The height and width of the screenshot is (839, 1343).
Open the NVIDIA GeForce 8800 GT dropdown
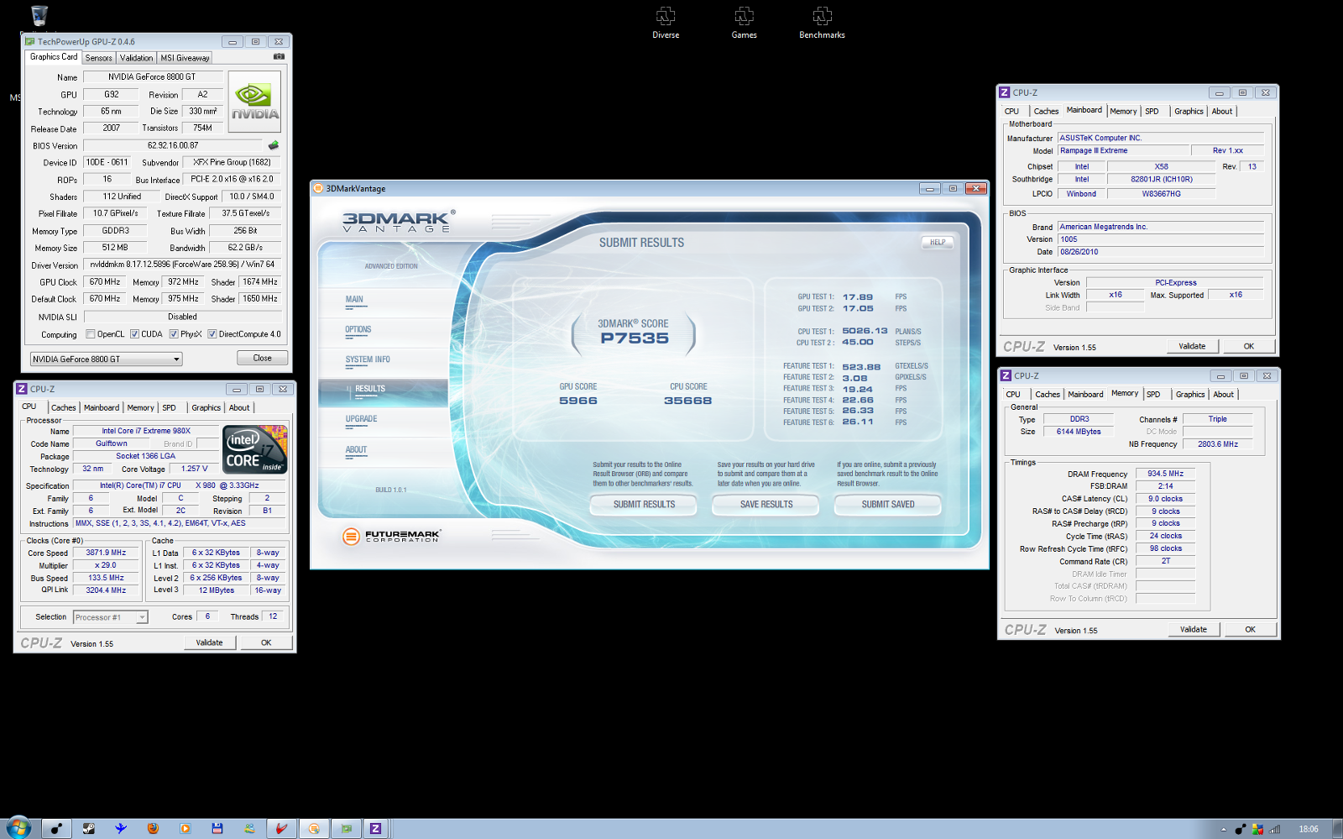click(x=106, y=359)
